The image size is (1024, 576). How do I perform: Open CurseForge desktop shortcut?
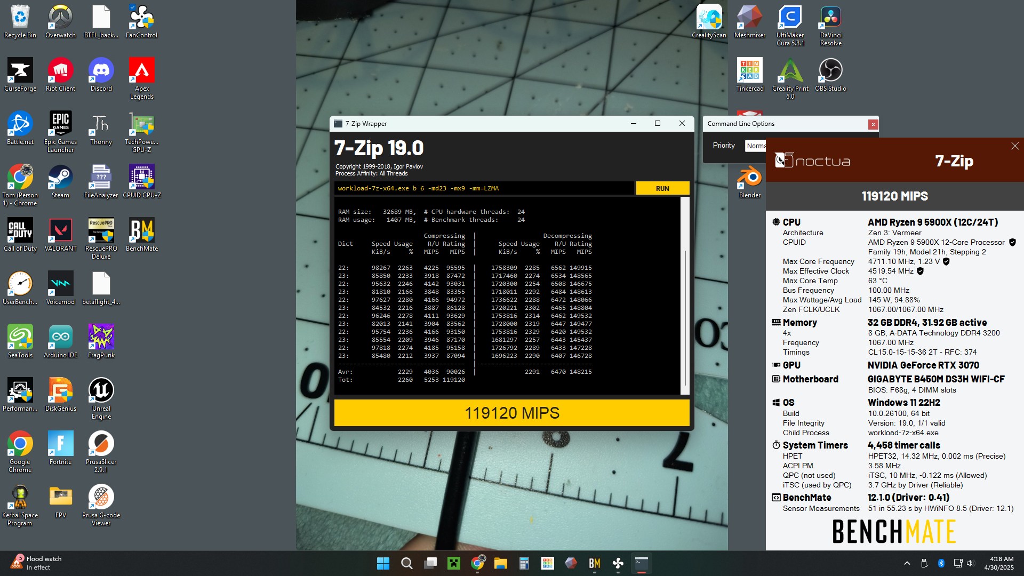pos(20,76)
